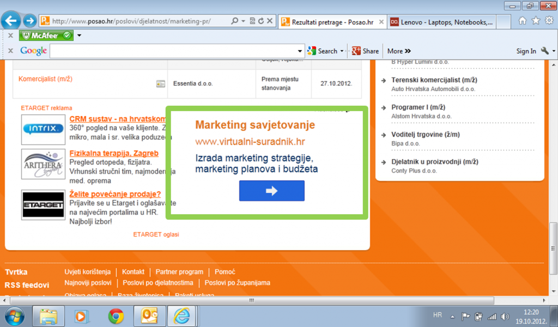Screen dimensions: 558x327
Task: Open Favorites star icon
Action: point(536,21)
